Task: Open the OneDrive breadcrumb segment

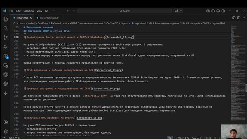Action: (43, 23)
